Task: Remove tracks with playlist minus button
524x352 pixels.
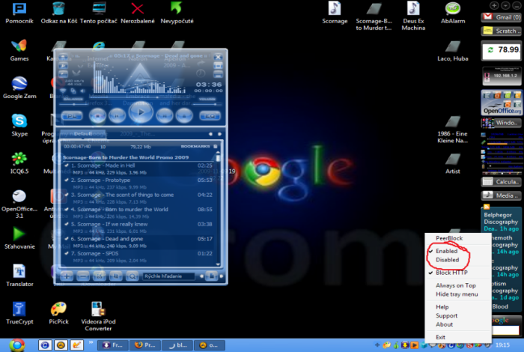Action: (x=83, y=276)
